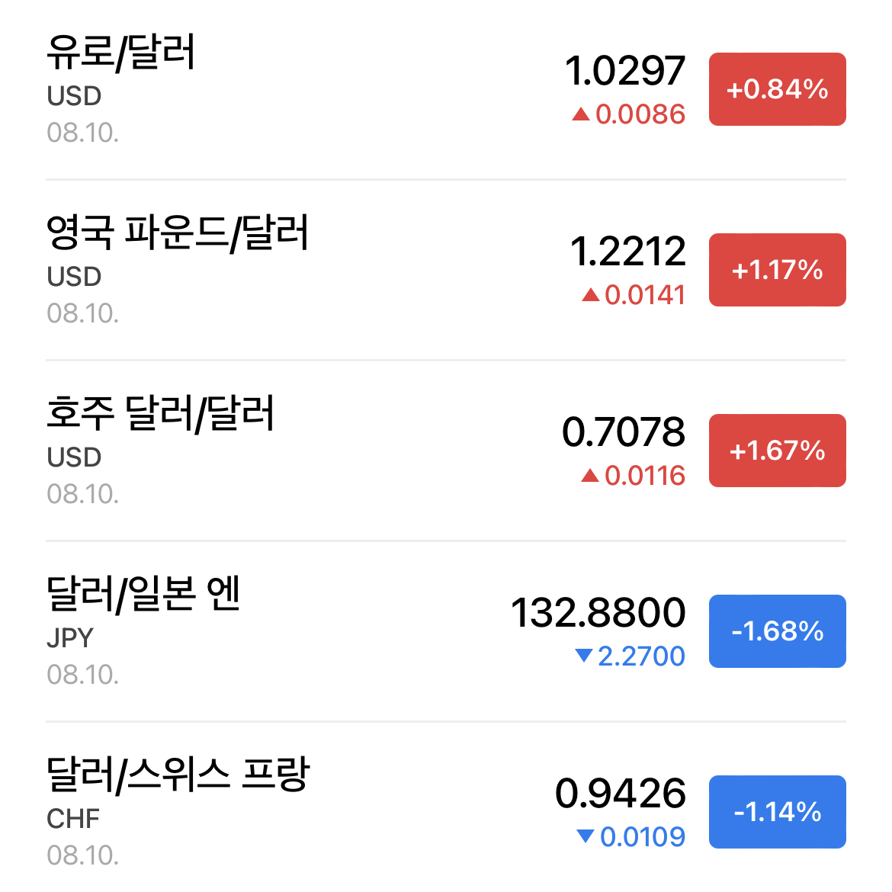Open the 달러/스위스 프랑 currency pair
Viewport: 892px width, 892px height.
point(446,808)
